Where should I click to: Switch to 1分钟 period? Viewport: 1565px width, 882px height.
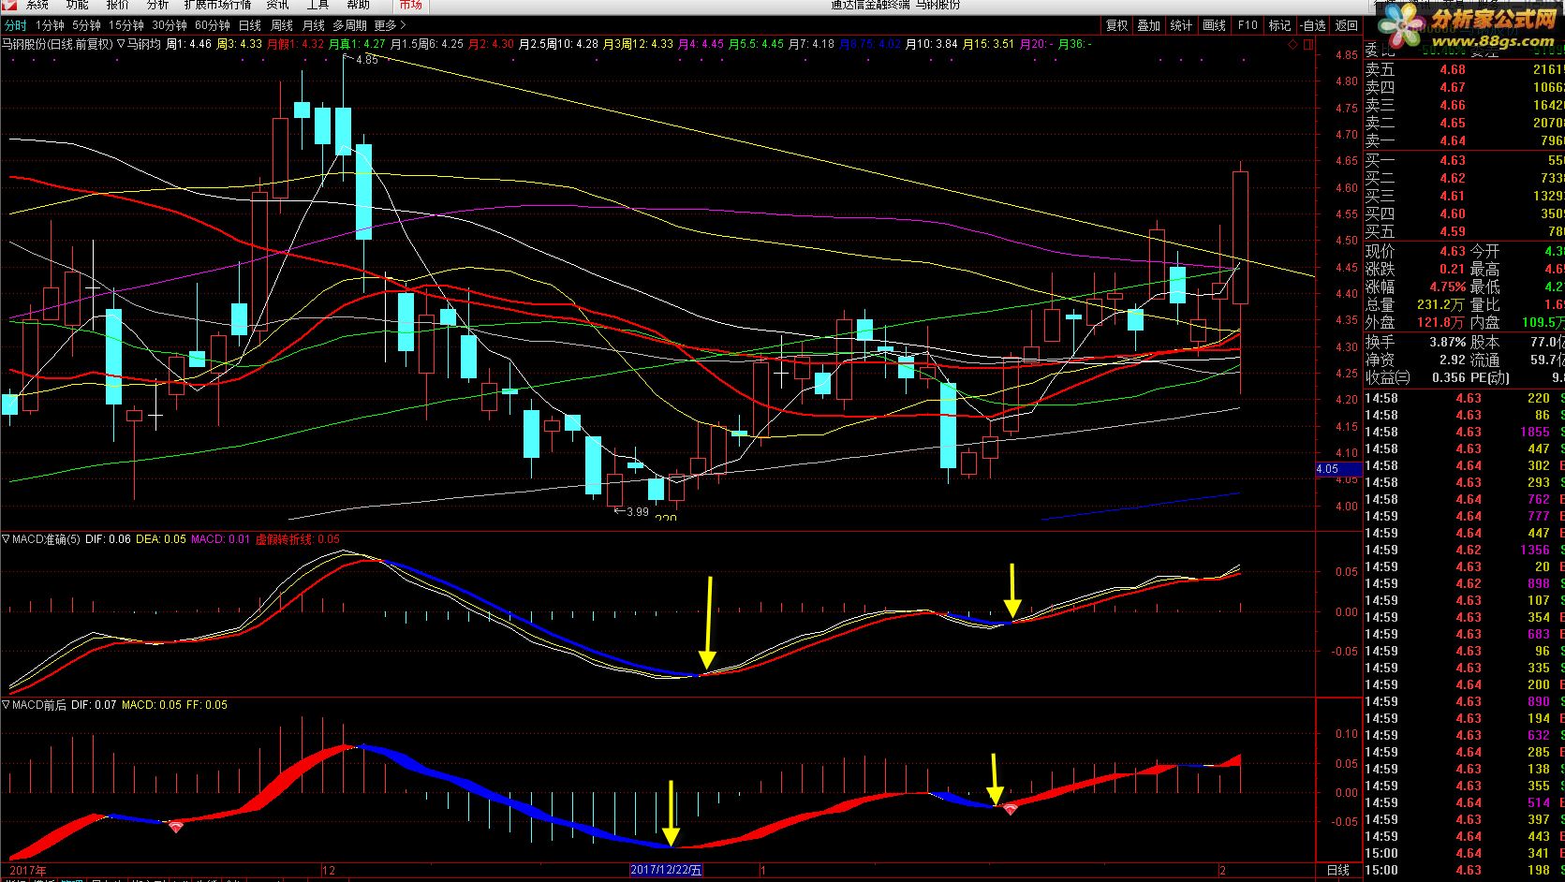51,25
